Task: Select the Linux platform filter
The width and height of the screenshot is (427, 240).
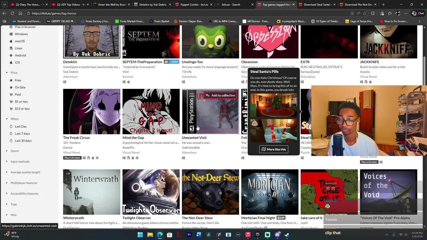Action: [18, 48]
